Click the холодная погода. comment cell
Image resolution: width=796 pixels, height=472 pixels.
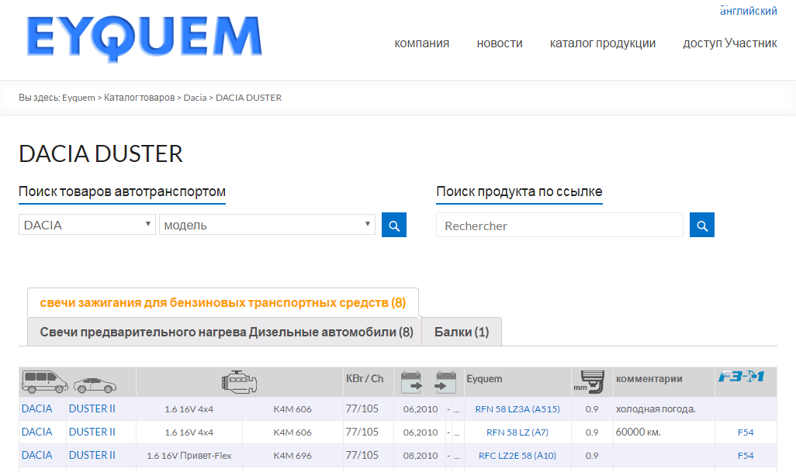(656, 409)
